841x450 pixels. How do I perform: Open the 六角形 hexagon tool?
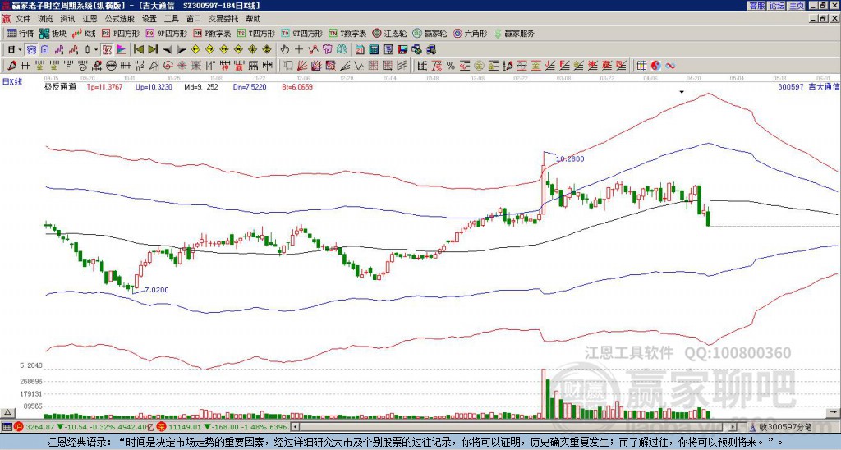470,33
